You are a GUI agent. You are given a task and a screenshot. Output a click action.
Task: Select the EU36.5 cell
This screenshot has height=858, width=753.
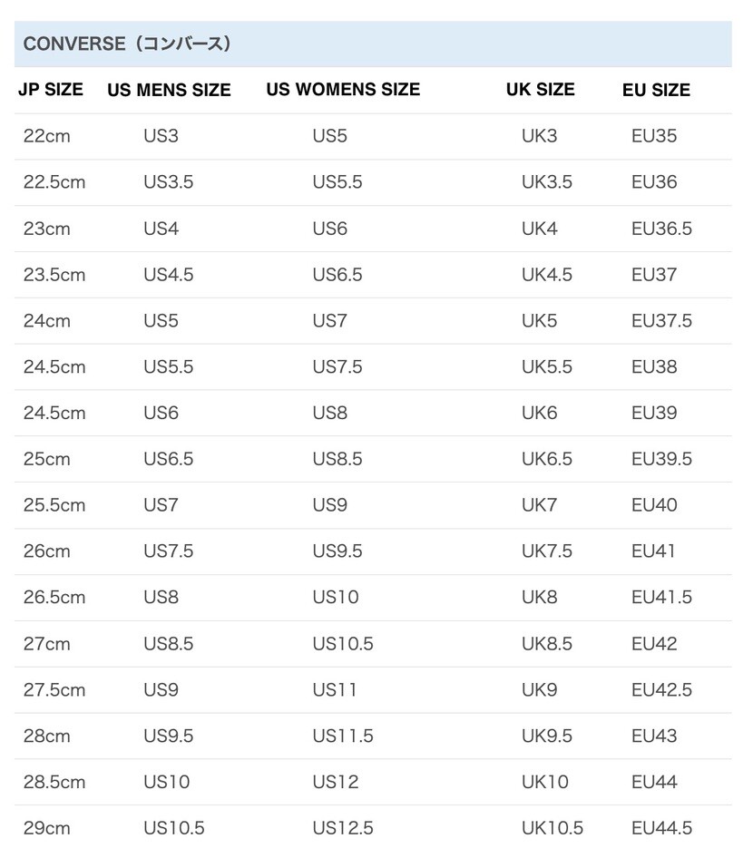pyautogui.click(x=661, y=229)
